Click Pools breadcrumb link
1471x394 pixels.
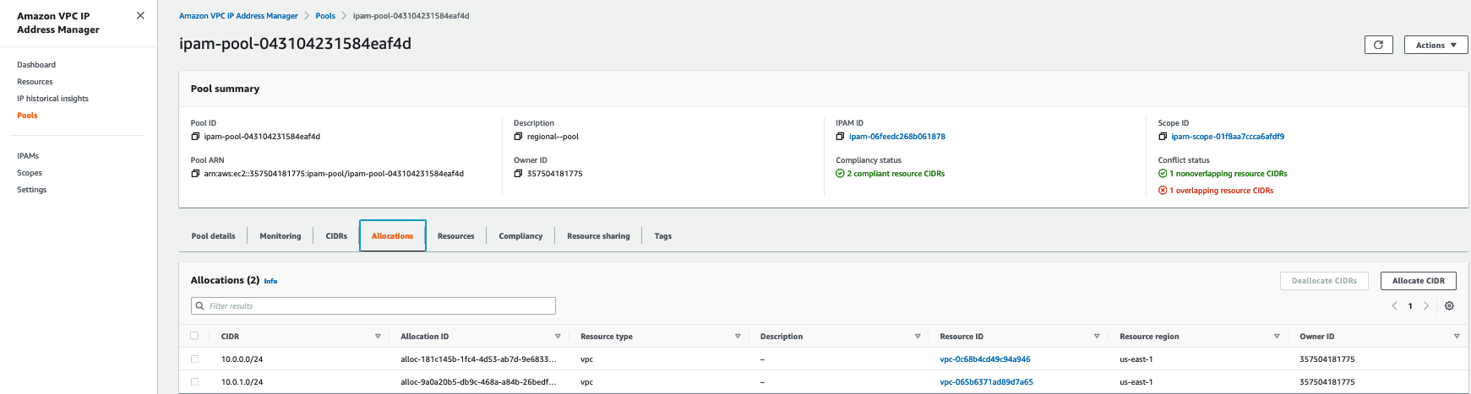tap(325, 16)
